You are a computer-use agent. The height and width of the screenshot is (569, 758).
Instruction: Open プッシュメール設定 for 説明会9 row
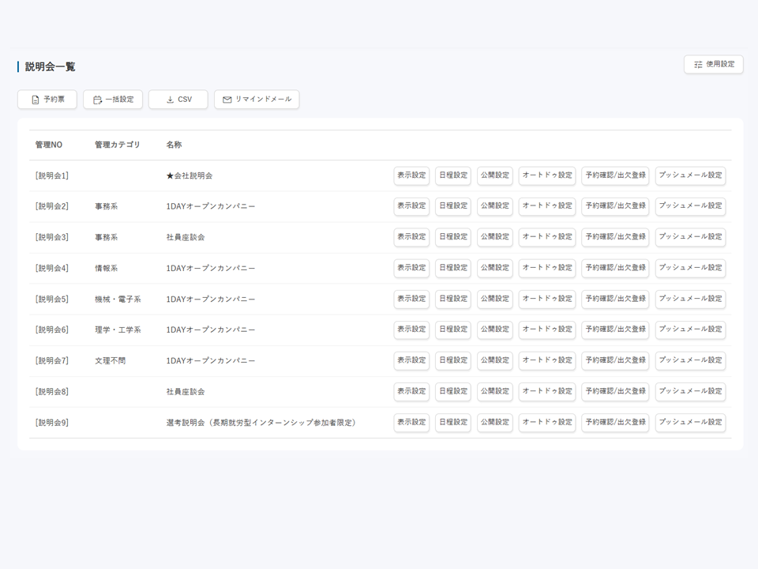tap(690, 422)
